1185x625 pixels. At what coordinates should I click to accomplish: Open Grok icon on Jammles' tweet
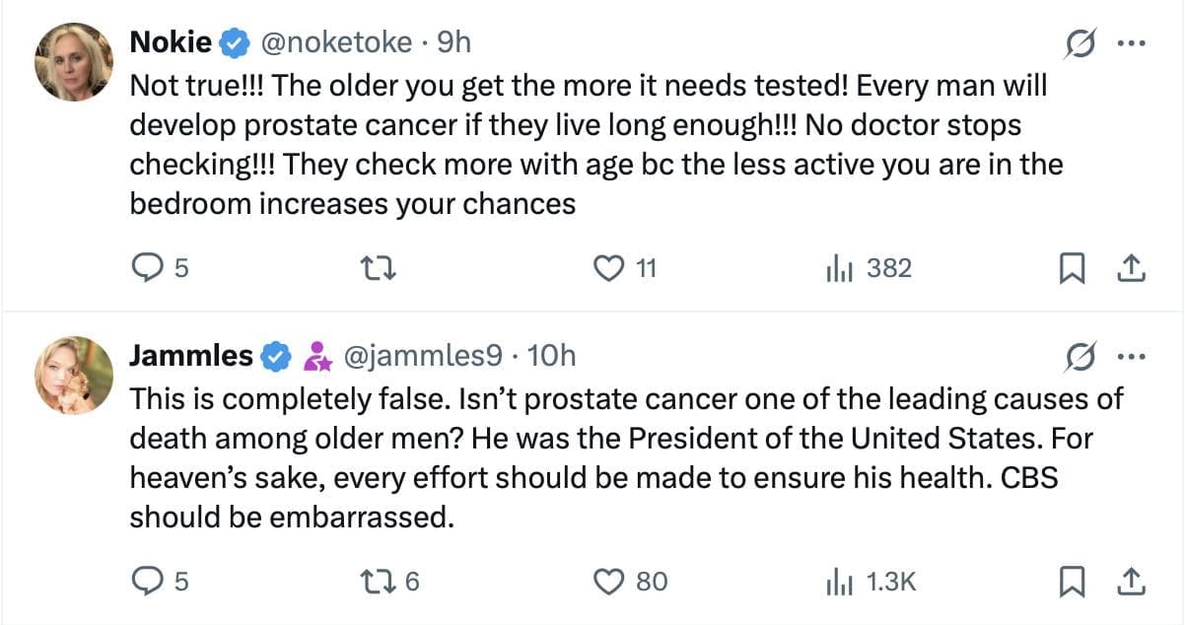(x=1079, y=357)
